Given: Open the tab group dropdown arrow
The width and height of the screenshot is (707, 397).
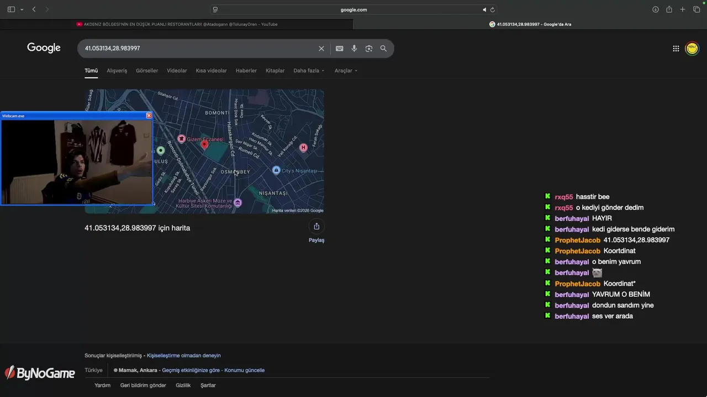Looking at the screenshot, I should (x=22, y=9).
